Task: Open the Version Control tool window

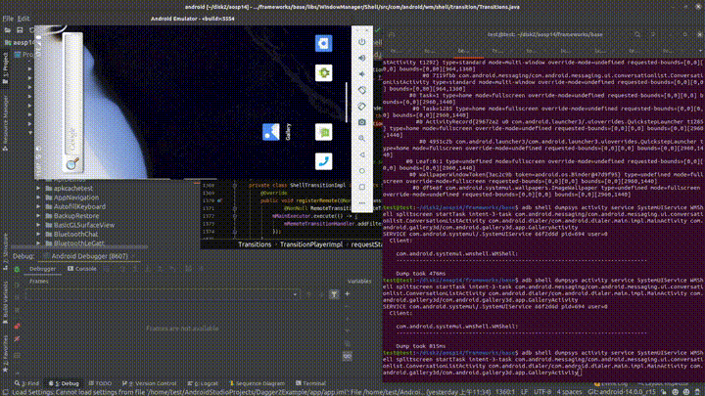Action: point(150,383)
